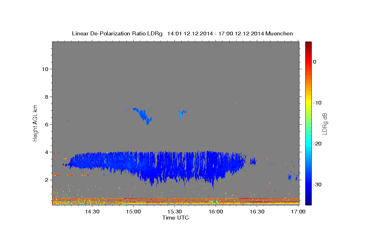Image resolution: width=370 pixels, height=246 pixels.
Task: Click the height tick label 4
Action: [46, 152]
